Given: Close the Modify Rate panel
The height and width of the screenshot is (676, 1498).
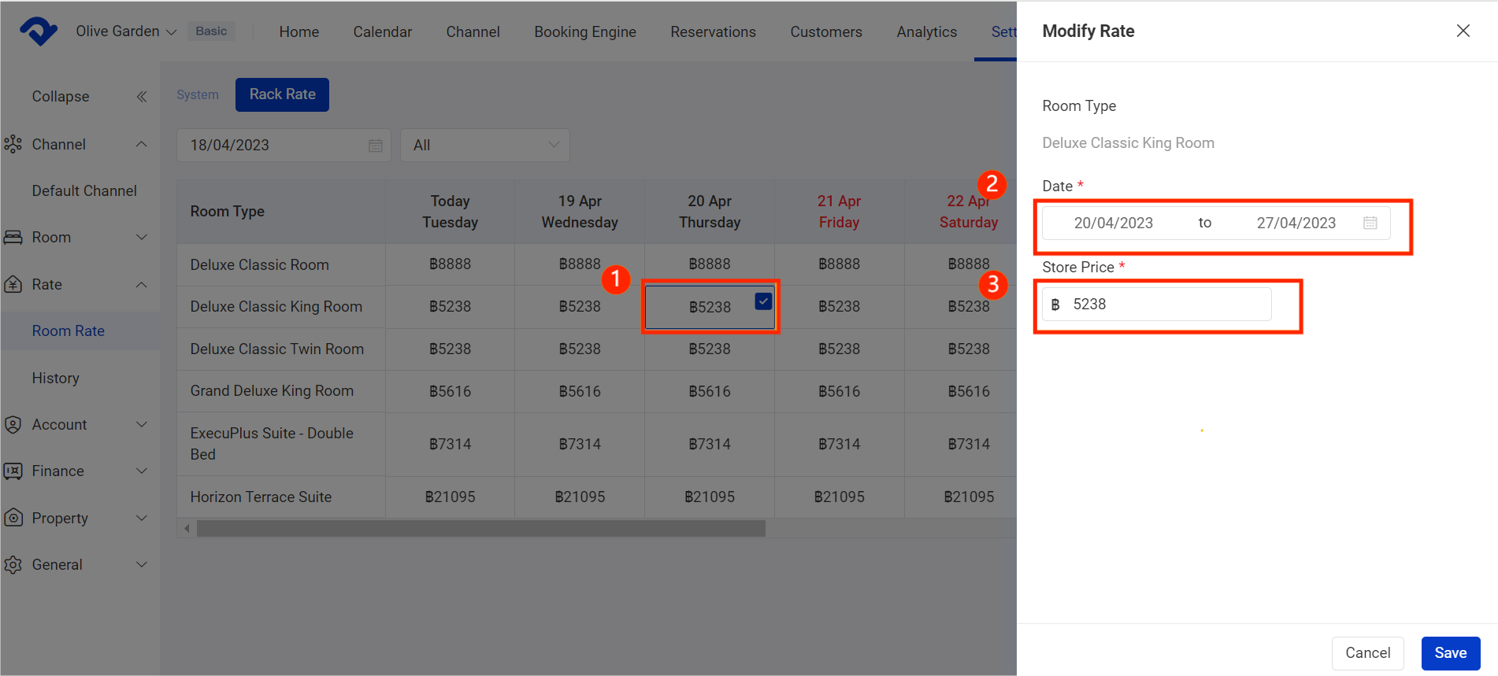Looking at the screenshot, I should coord(1463,31).
